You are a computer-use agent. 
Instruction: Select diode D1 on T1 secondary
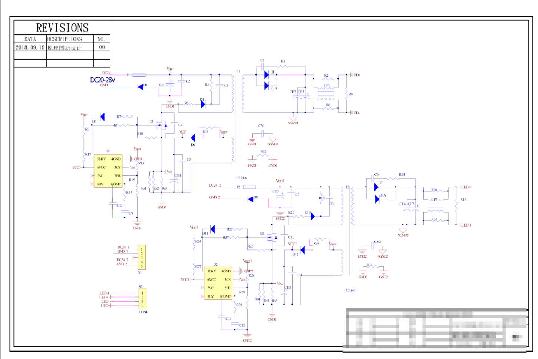click(x=267, y=75)
